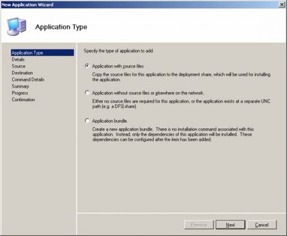Select the Progress step in sidebar
287x236 pixels.
pos(20,93)
